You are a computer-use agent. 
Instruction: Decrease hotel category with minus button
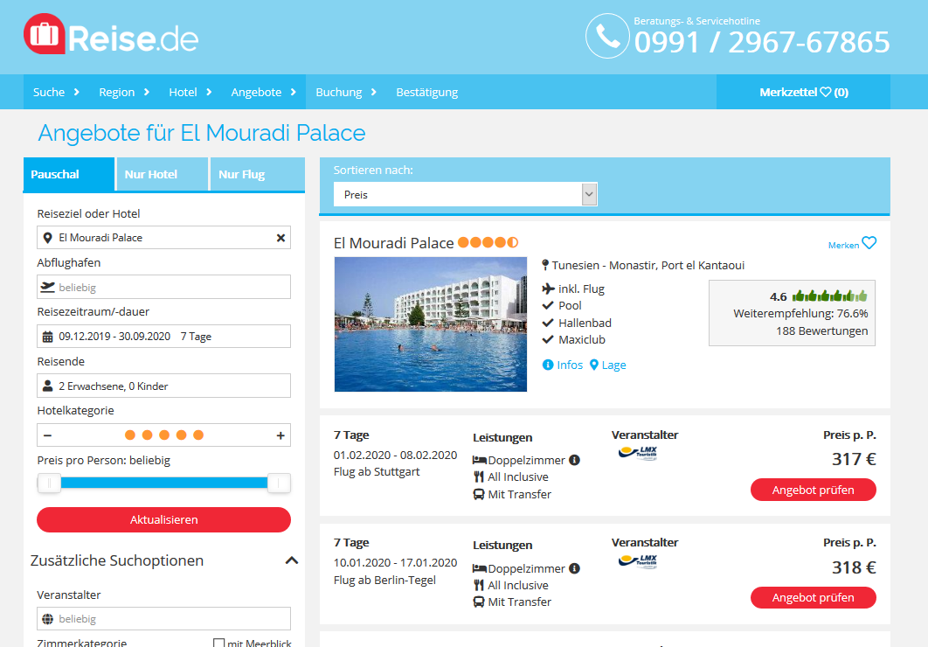pos(48,435)
